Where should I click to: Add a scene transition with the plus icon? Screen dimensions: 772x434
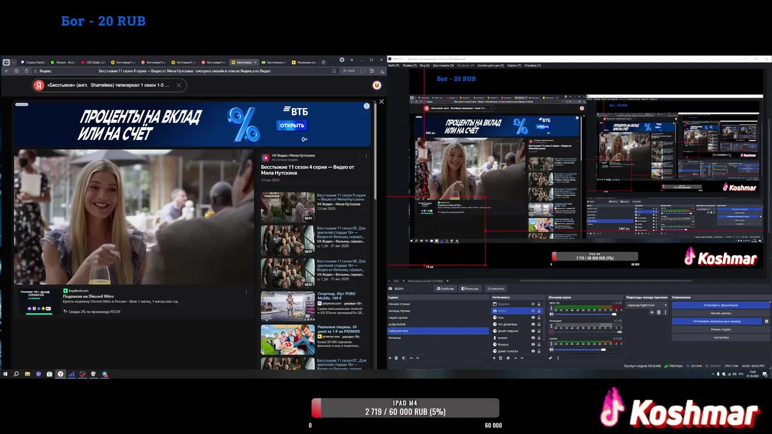click(x=651, y=312)
